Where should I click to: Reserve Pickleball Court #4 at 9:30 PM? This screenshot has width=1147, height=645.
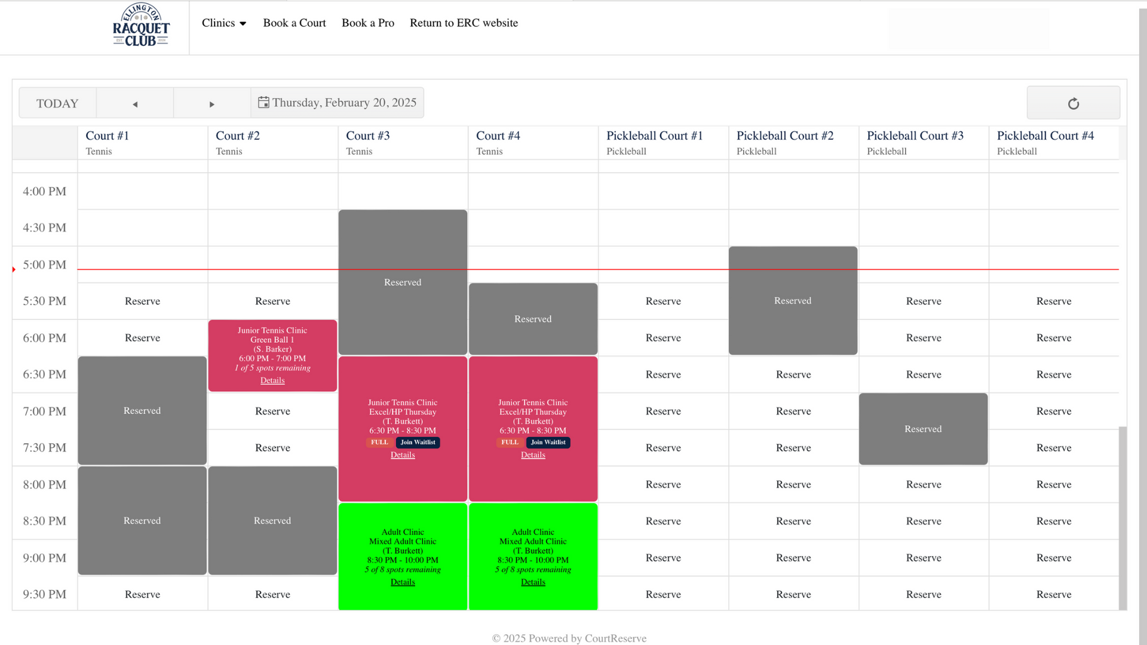1053,594
